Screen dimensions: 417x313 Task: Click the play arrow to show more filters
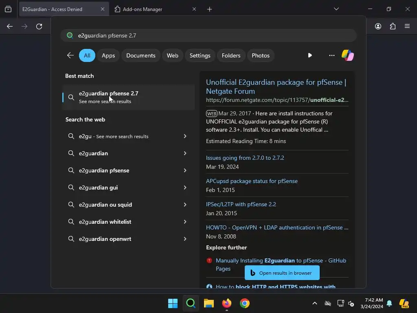(310, 55)
